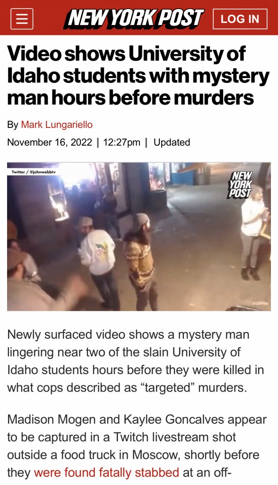This screenshot has height=485, width=278.
Task: Click the "By" byline prefix text
Action: click(13, 125)
